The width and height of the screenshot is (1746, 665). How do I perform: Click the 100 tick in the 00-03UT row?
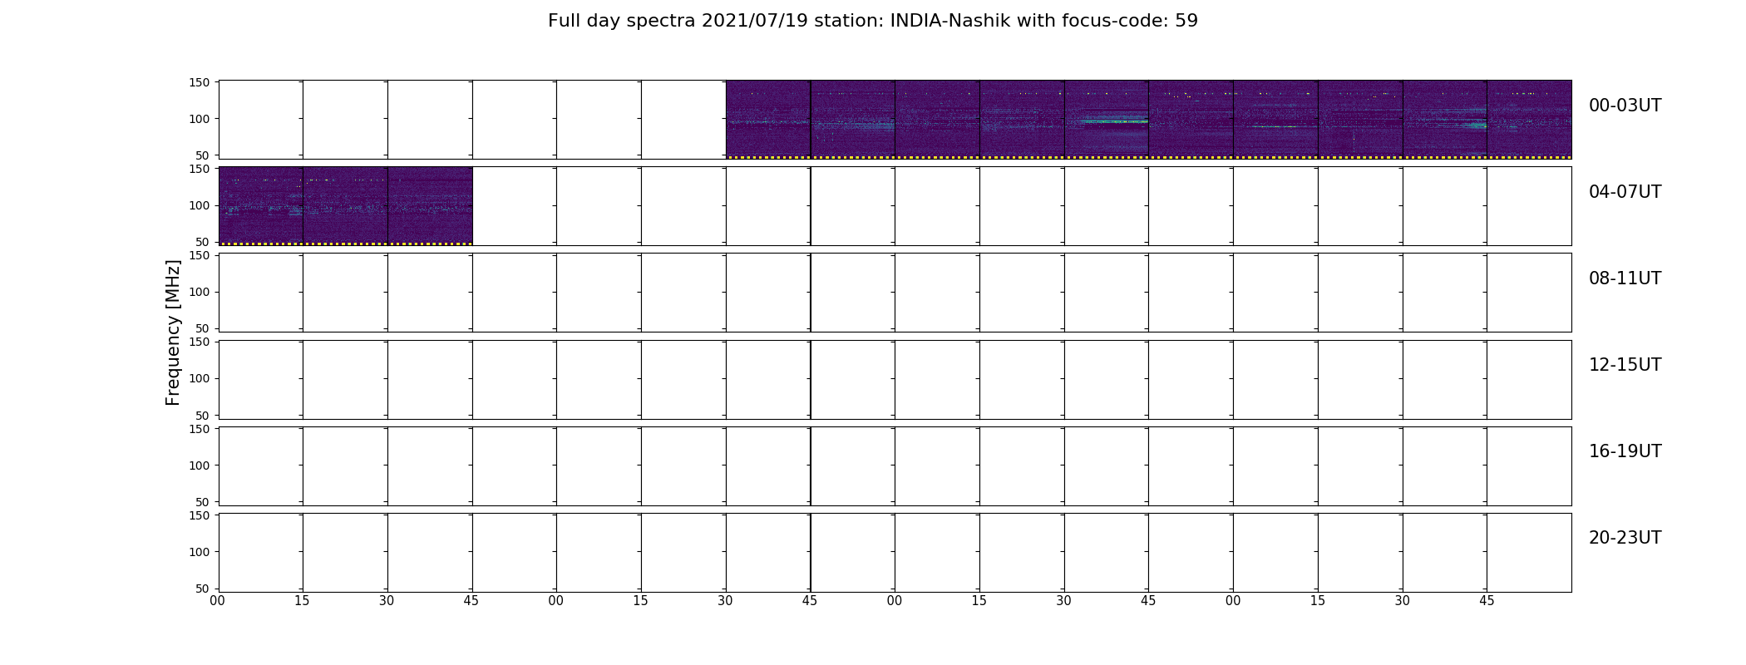(200, 119)
